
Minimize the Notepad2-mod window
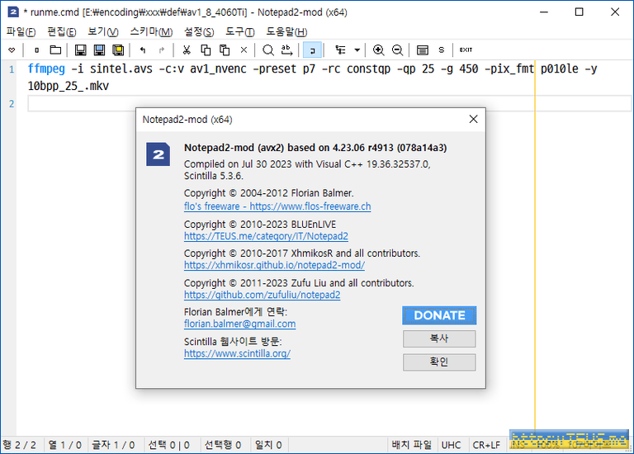pyautogui.click(x=544, y=12)
